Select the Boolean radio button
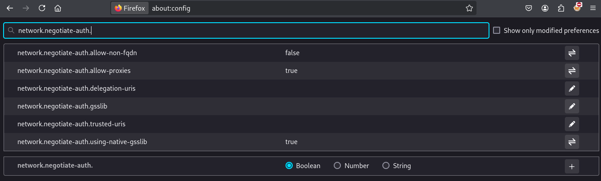The image size is (601, 181). [289, 166]
